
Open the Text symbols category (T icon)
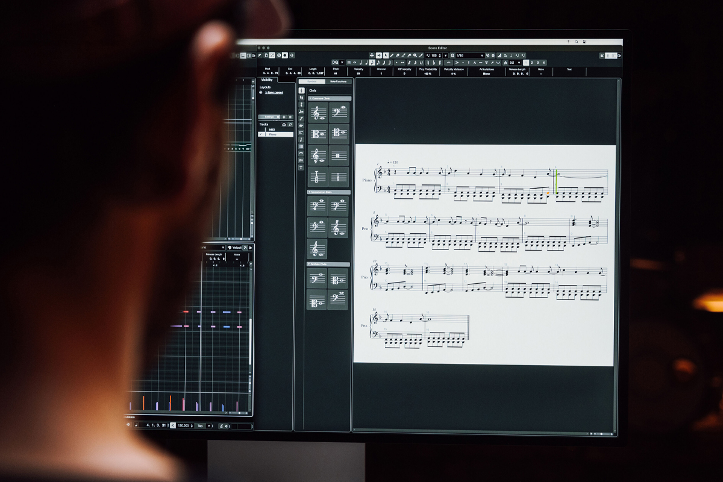301,167
